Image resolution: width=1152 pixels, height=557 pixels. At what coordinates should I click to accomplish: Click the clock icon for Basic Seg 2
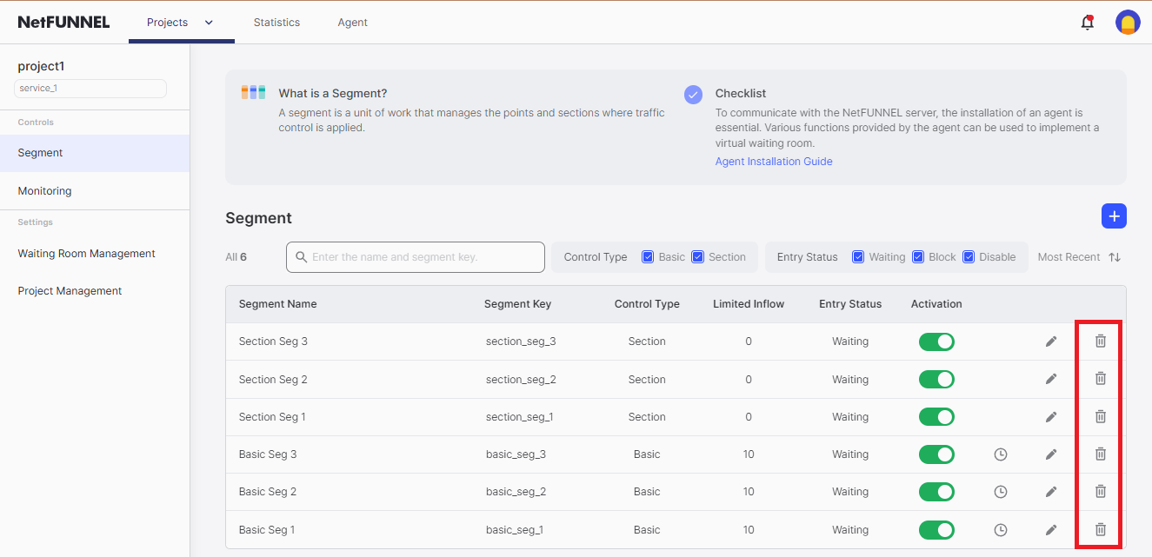pyautogui.click(x=1001, y=492)
